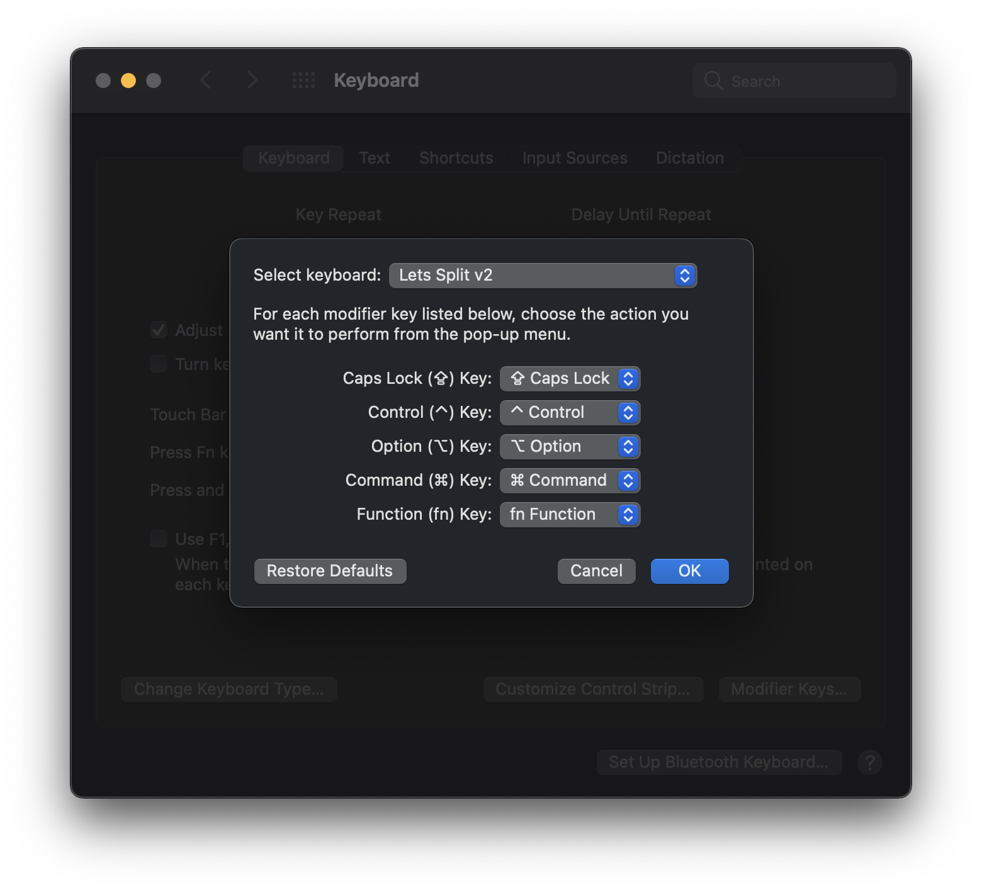Open the Function key action dropdown
This screenshot has width=982, height=891.
click(x=570, y=515)
